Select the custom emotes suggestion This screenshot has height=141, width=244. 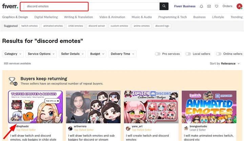point(119,26)
